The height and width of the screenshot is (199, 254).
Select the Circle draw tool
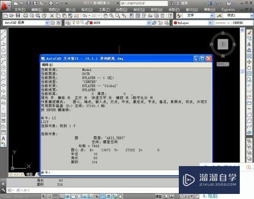tap(4, 68)
